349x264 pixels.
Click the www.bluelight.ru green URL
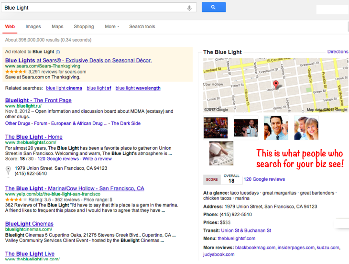[x=23, y=106]
